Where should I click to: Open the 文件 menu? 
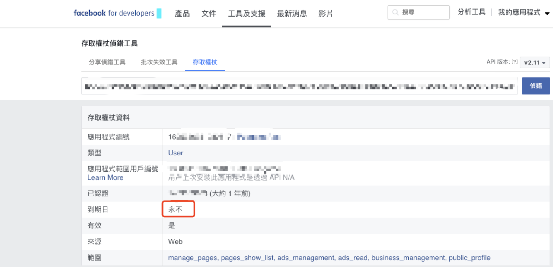tap(209, 14)
